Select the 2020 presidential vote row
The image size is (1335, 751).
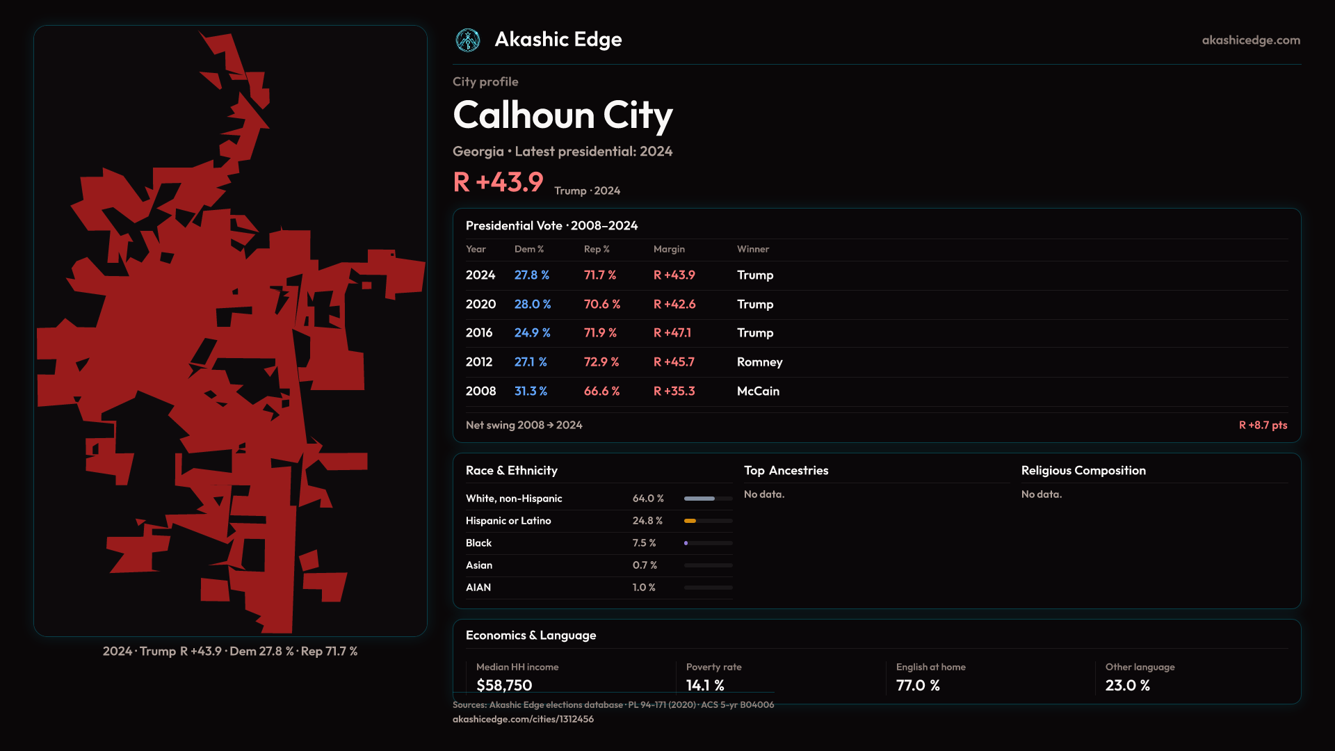[x=480, y=305]
